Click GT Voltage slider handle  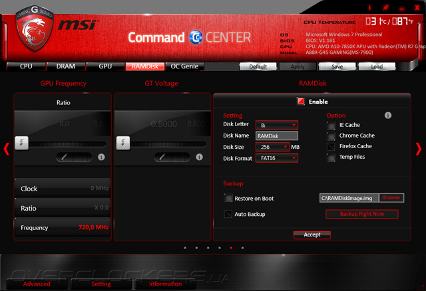click(x=123, y=143)
